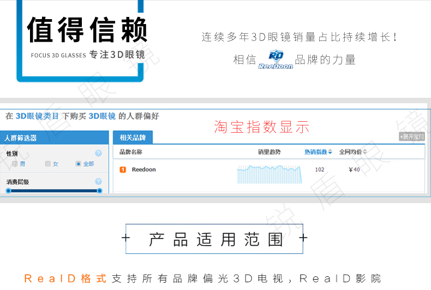Click the 3D眼镜类目 link
The width and height of the screenshot is (431, 290).
coord(37,116)
